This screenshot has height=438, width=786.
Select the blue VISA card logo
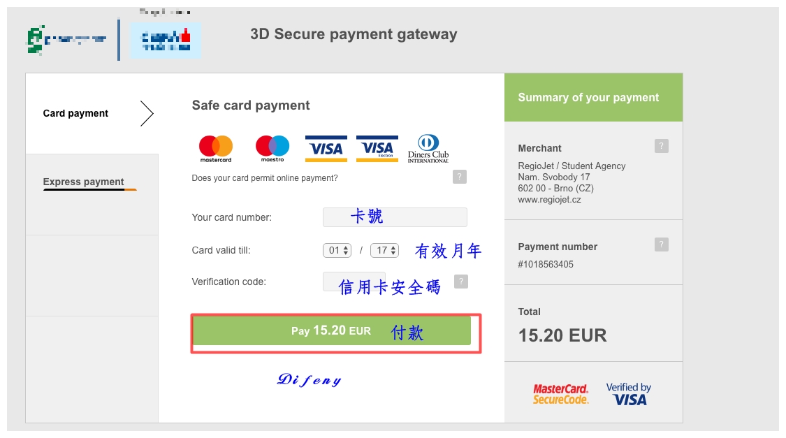coord(326,148)
